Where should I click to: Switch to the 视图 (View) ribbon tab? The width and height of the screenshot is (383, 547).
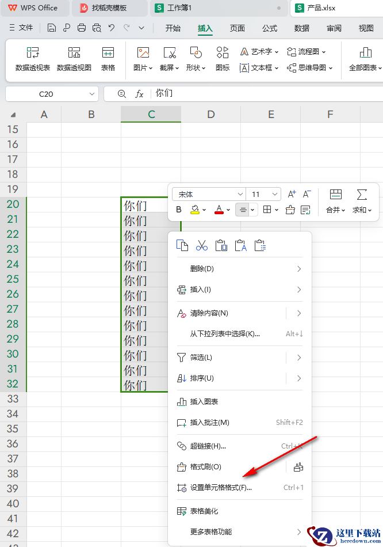click(x=366, y=28)
